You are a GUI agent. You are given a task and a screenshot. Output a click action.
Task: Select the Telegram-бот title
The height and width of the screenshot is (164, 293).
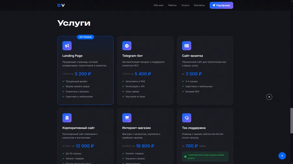[x=132, y=56]
